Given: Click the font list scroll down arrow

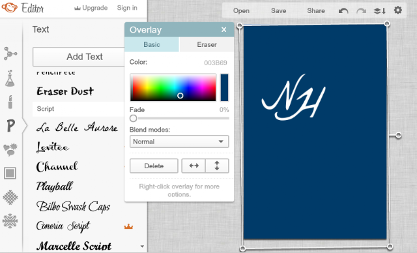Looking at the screenshot, I should click(142, 246).
